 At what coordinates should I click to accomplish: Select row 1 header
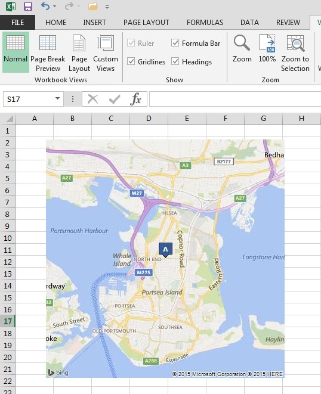[8, 131]
